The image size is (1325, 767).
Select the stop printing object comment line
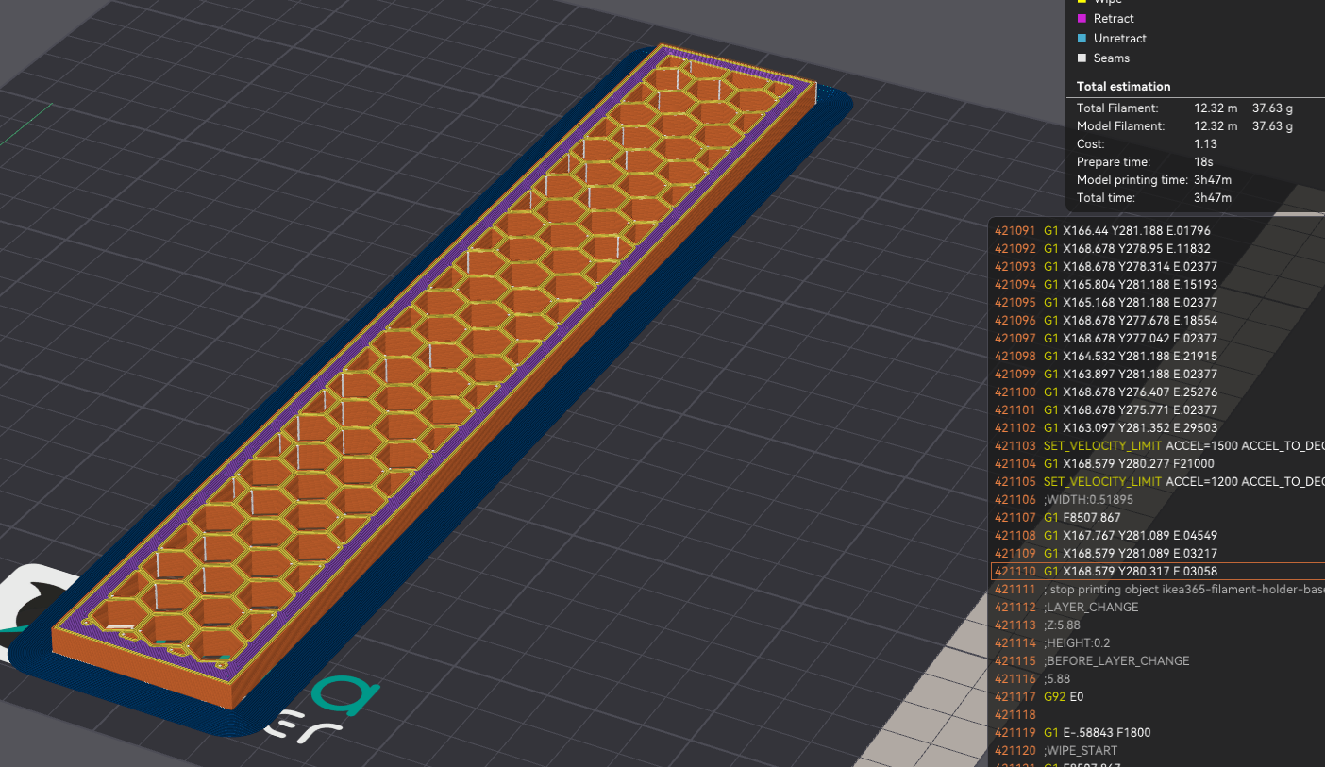1157,589
